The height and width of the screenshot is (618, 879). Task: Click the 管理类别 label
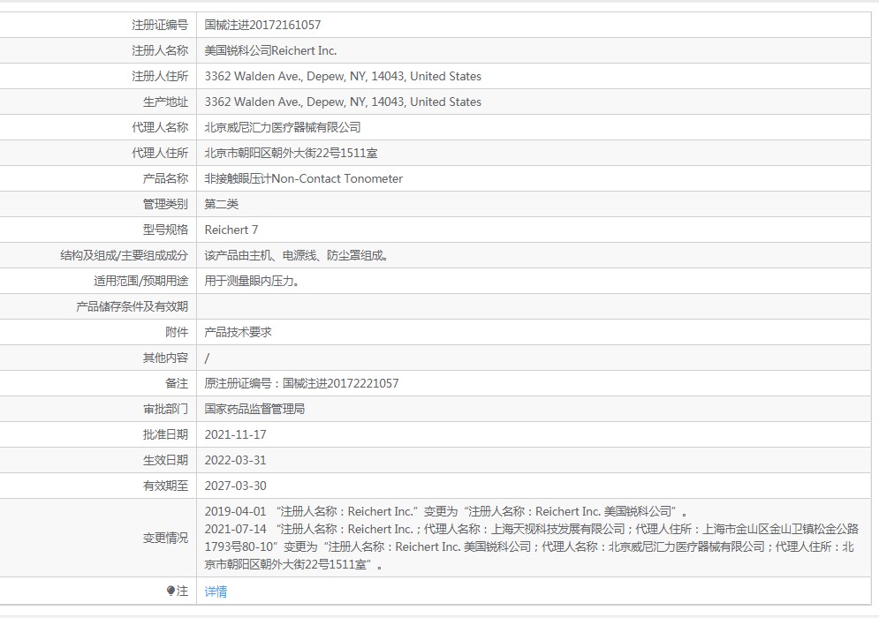click(x=165, y=204)
